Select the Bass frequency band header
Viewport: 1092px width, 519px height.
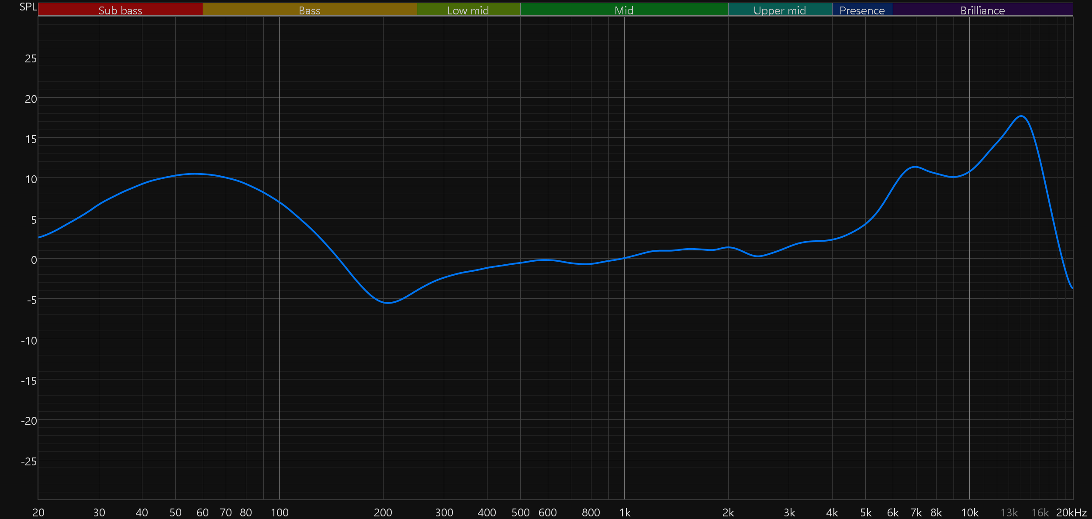[309, 10]
